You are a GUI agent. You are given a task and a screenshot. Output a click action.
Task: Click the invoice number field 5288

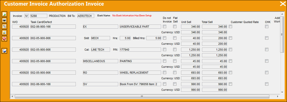(x=39, y=16)
